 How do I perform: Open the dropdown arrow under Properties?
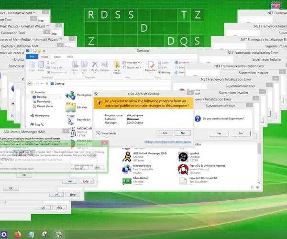tap(151, 73)
